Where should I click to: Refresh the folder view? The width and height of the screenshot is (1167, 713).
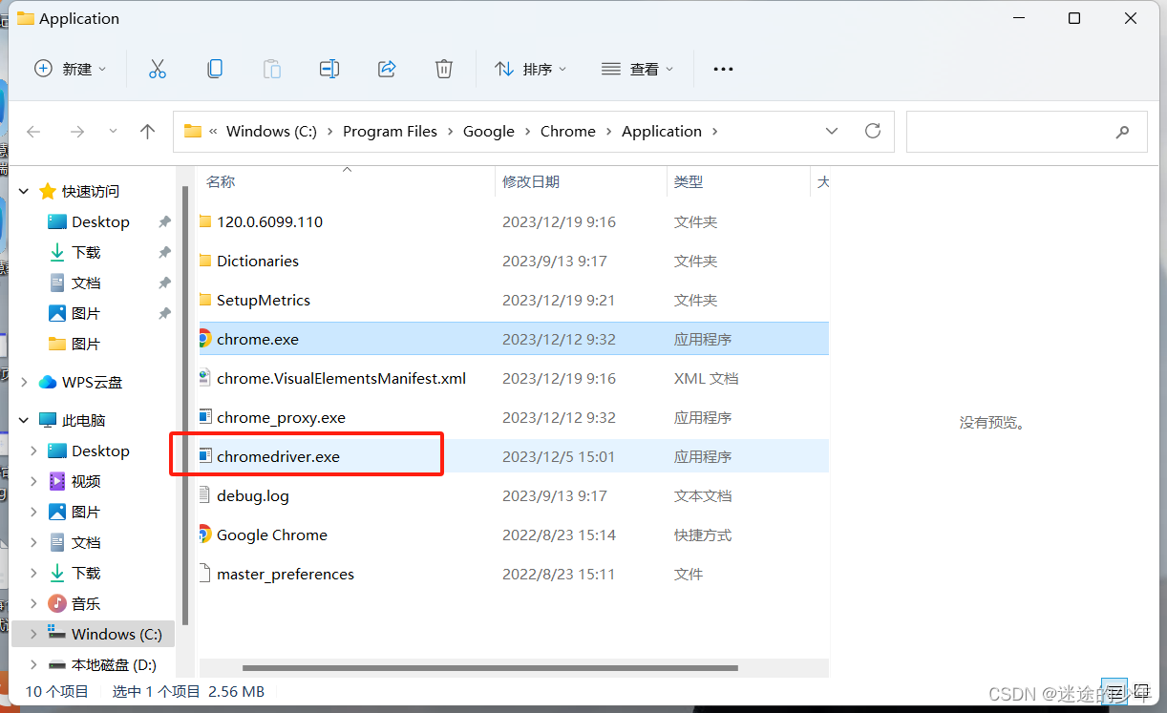tap(873, 132)
